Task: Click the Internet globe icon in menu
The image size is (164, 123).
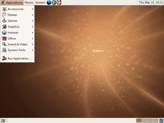Action: 4,33
